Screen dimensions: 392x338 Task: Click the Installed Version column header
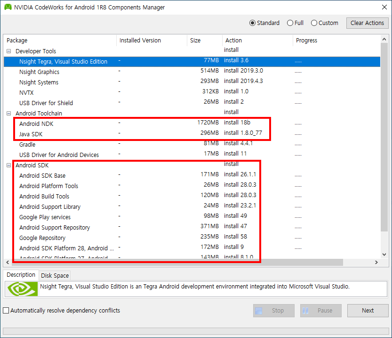click(152, 41)
